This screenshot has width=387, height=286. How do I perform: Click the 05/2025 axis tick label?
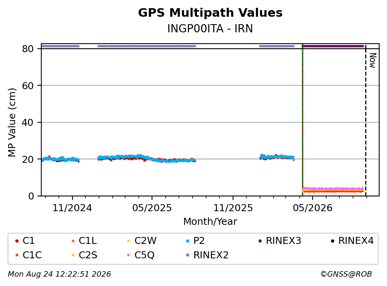click(x=152, y=208)
